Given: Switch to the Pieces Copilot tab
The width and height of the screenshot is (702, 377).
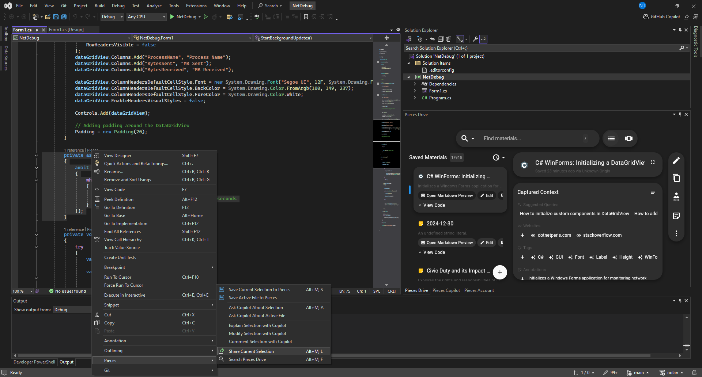Looking at the screenshot, I should coord(446,290).
